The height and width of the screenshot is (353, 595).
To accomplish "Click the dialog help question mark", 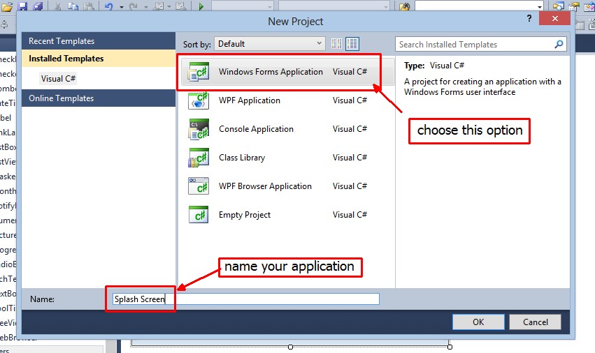I will 529,18.
